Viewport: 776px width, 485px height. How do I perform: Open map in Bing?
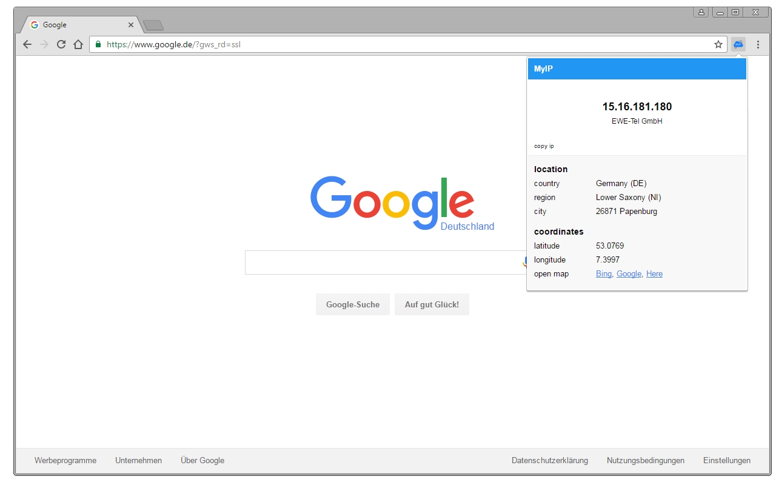[604, 274]
